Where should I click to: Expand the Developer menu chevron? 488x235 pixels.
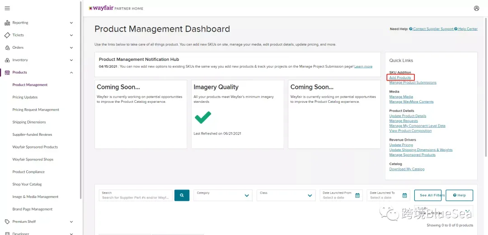click(71, 234)
